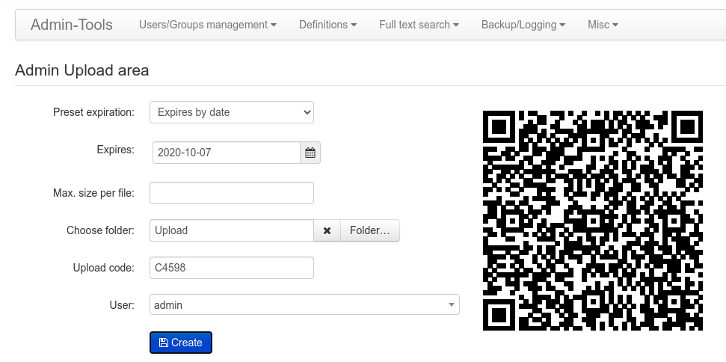Go to the Admin-Tools home link
The image size is (726, 362).
pyautogui.click(x=72, y=25)
